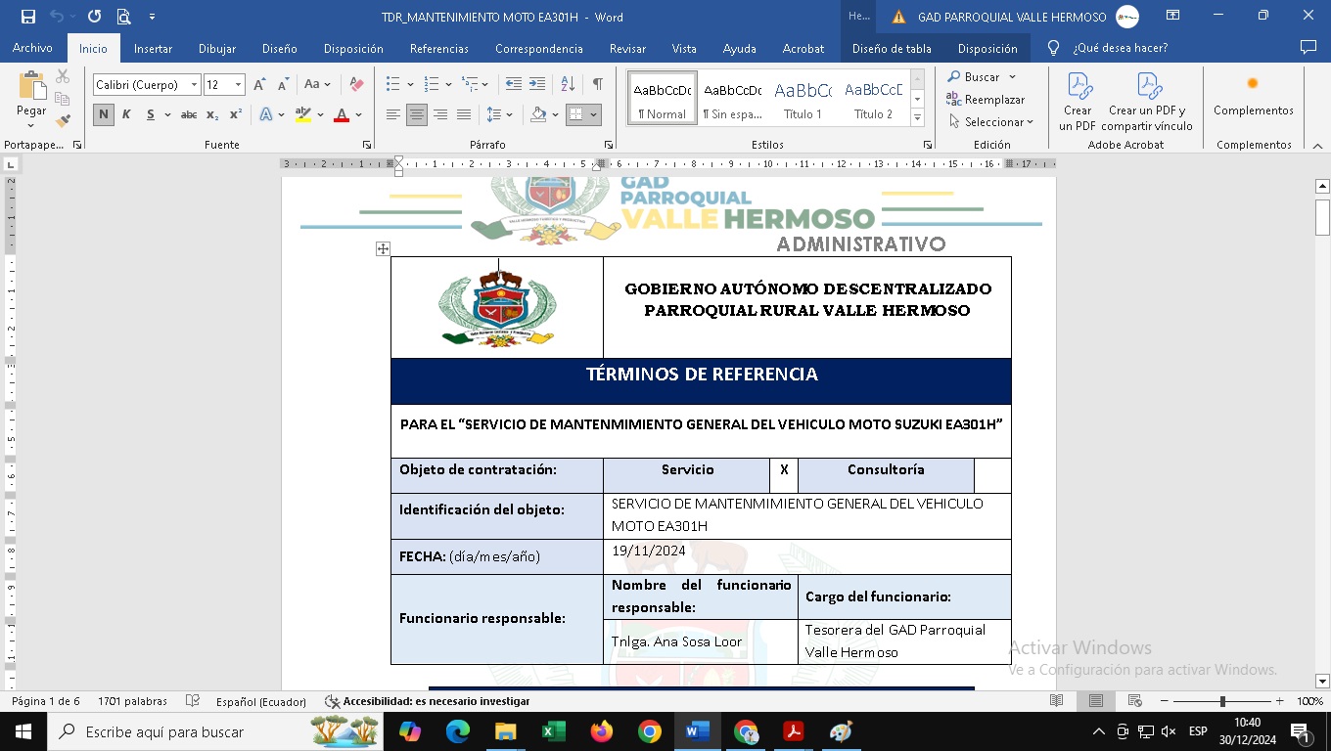This screenshot has width=1331, height=751.
Task: Apply strikethrough text formatting
Action: point(189,115)
